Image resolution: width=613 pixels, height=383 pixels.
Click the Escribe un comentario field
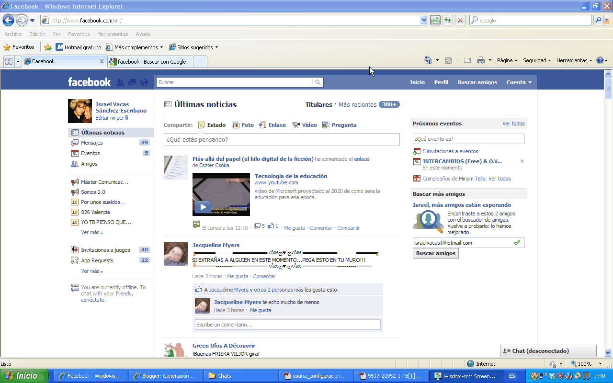pyautogui.click(x=288, y=325)
